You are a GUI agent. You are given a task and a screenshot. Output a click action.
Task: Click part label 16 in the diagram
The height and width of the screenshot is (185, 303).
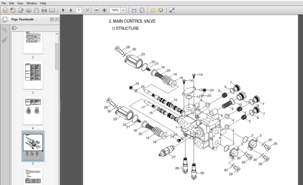[150, 113]
